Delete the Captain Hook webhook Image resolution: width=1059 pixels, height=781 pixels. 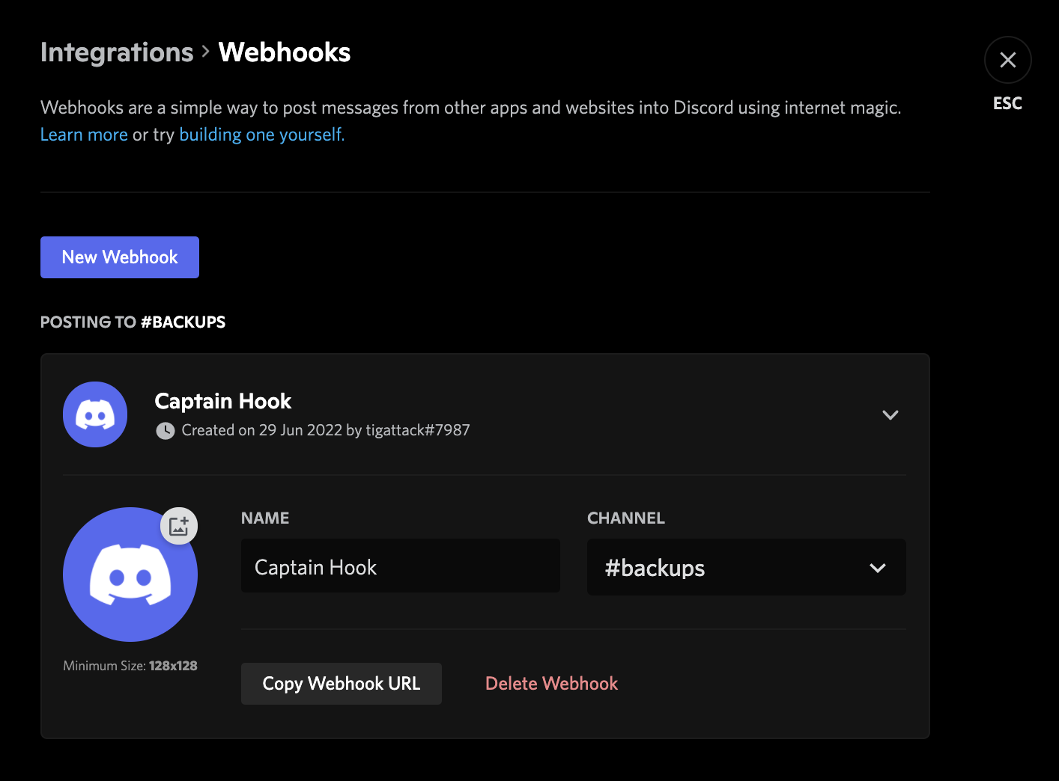tap(551, 683)
